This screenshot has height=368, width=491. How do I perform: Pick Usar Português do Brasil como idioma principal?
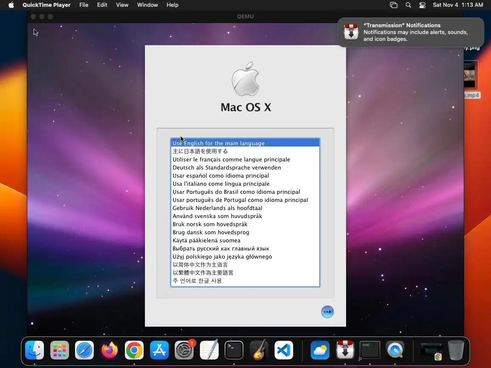coord(245,192)
